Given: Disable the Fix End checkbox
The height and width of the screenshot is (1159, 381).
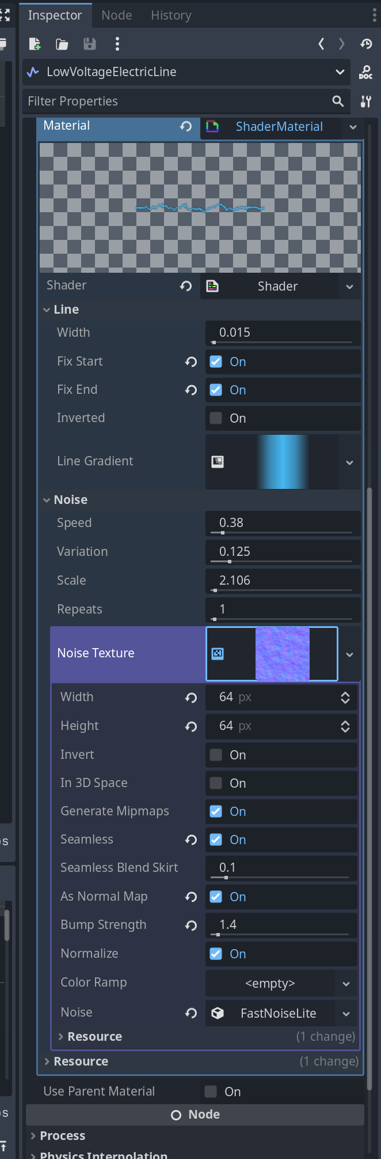Looking at the screenshot, I should coord(216,390).
